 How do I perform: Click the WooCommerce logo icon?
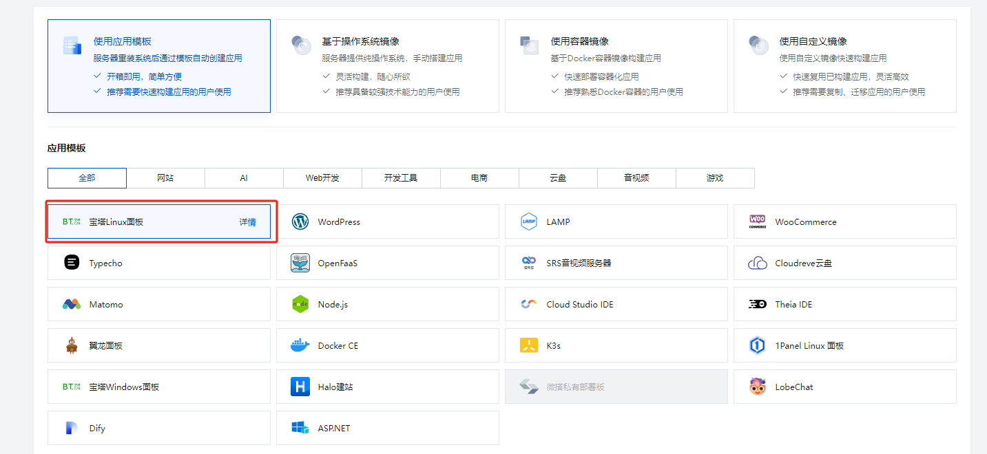pyautogui.click(x=758, y=221)
